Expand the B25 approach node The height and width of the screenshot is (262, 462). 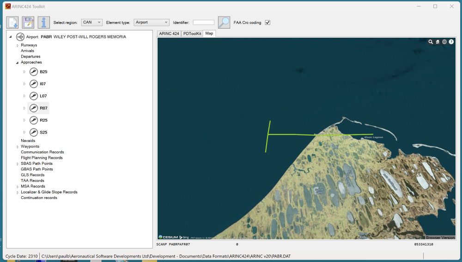[24, 72]
